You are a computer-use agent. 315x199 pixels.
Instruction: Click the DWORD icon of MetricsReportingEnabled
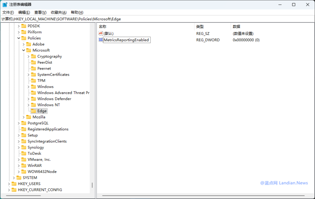(x=101, y=40)
